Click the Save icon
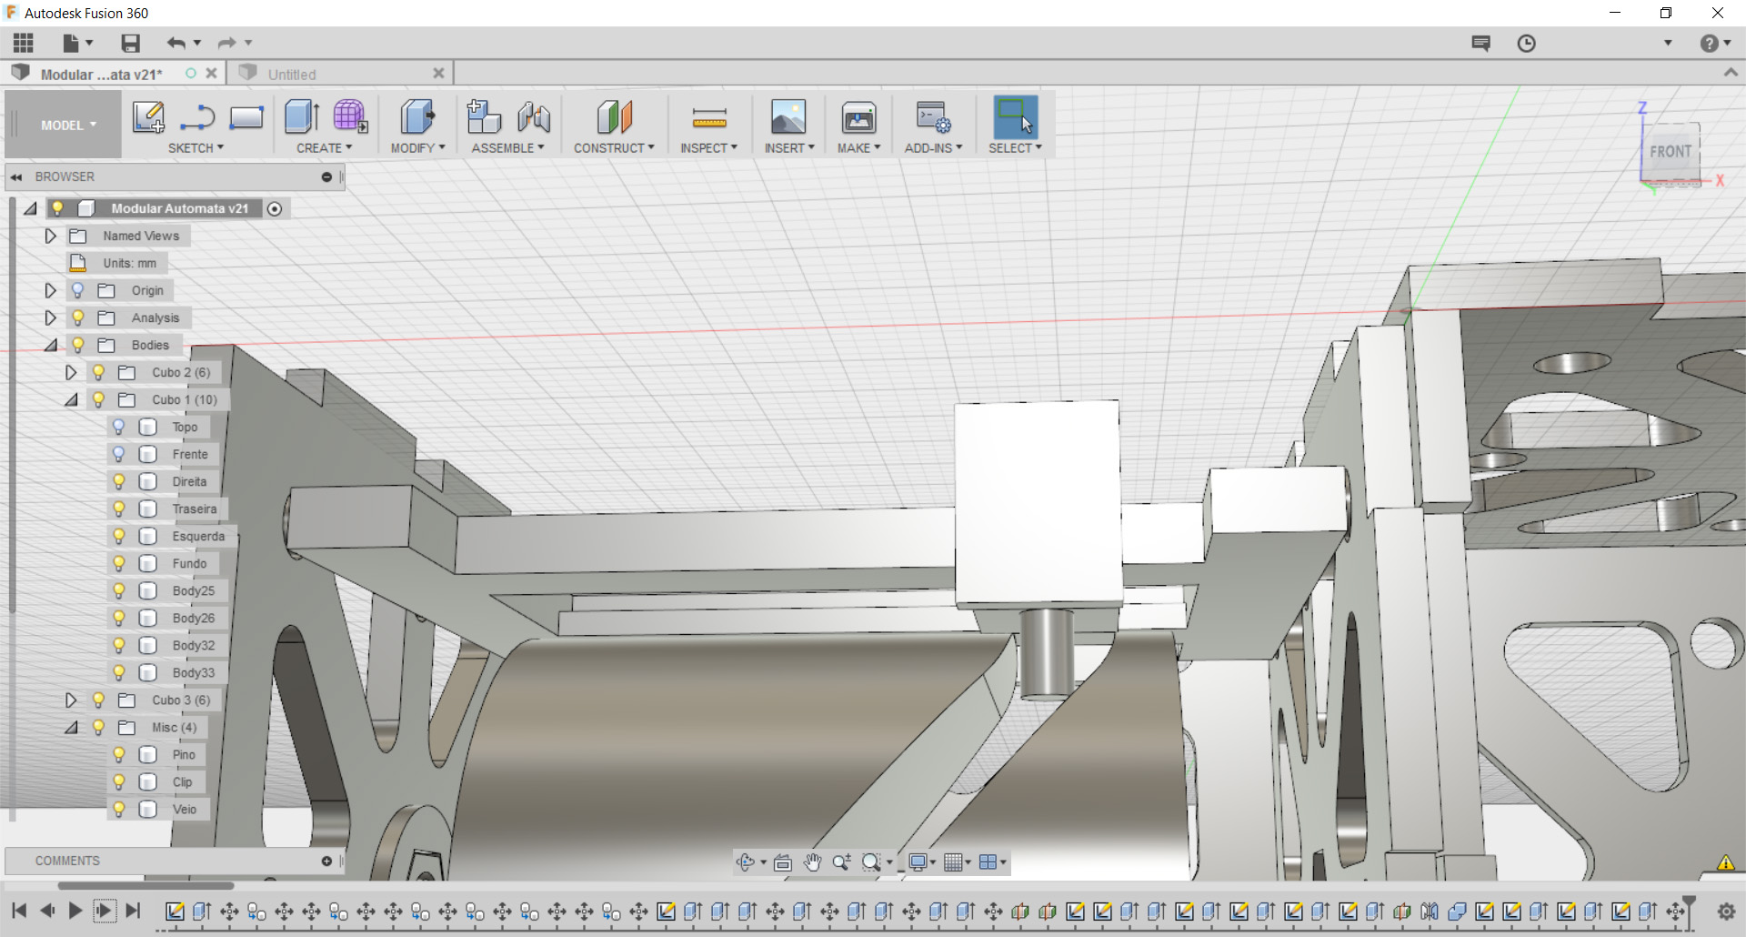 pos(130,43)
